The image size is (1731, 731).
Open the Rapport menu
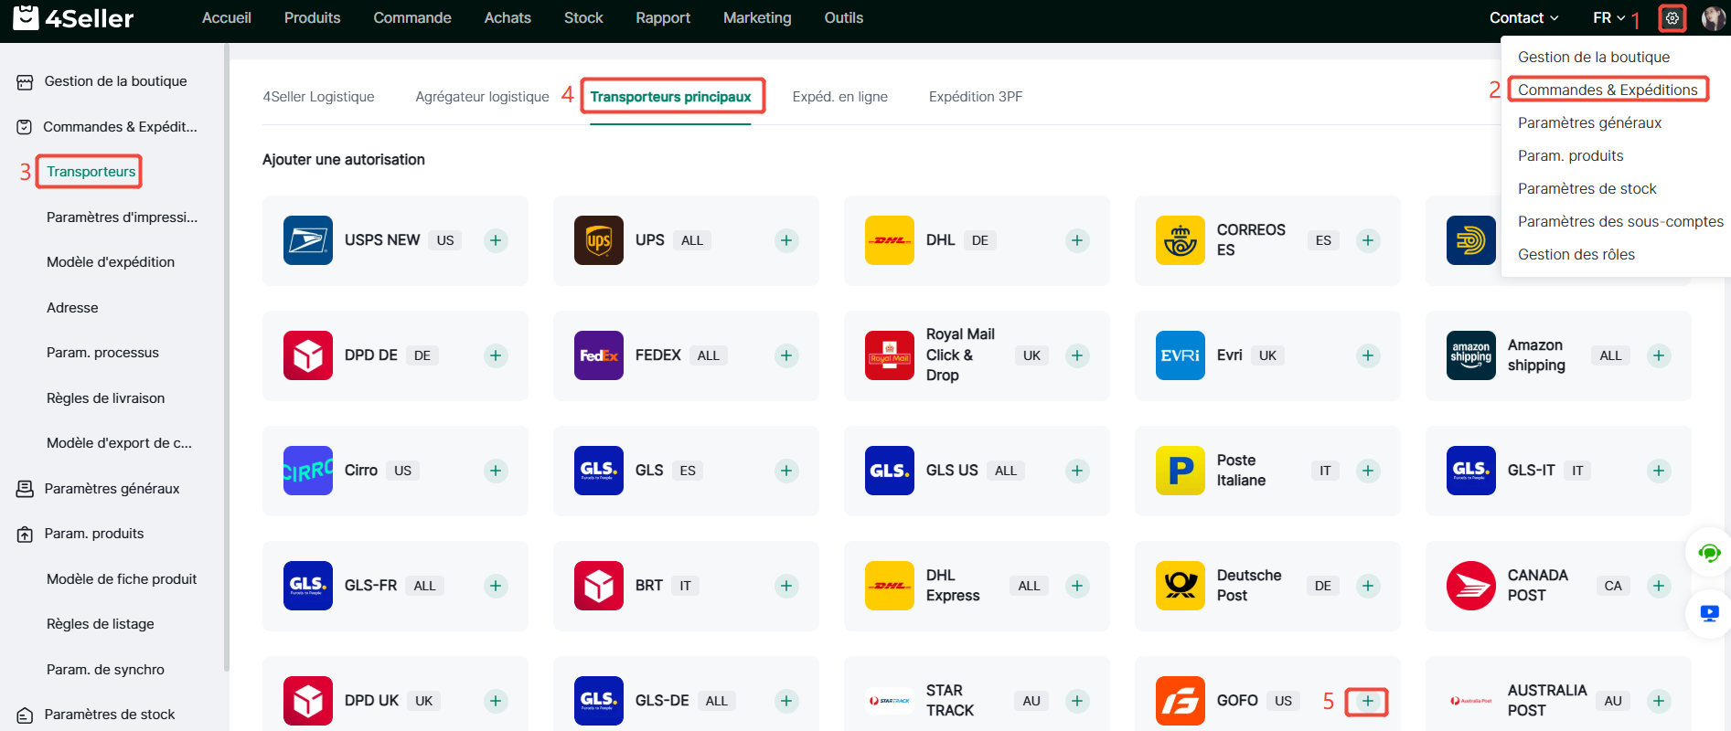[x=663, y=18]
